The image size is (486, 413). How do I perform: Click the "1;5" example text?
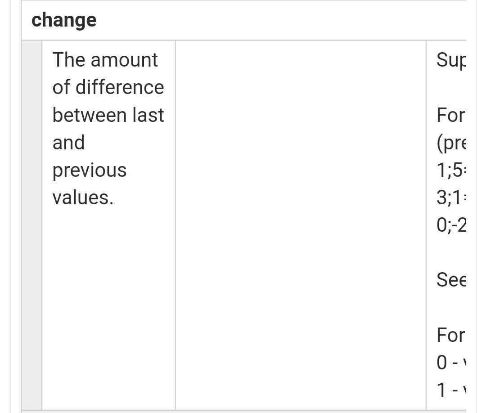click(451, 170)
